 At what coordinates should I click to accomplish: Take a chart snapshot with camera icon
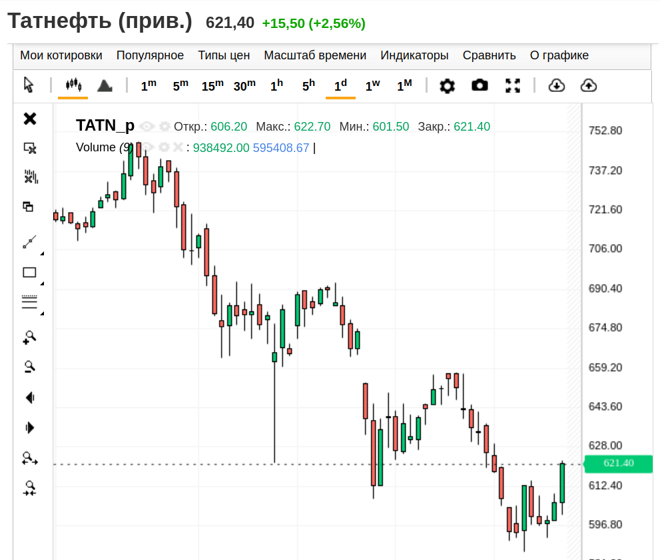(480, 85)
